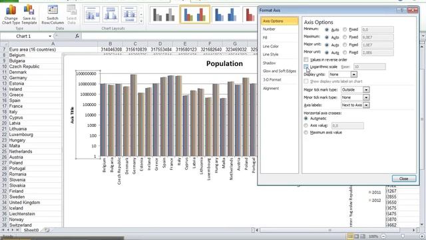Switch to Page Layout view
The height and width of the screenshot is (240, 426).
coord(357,237)
